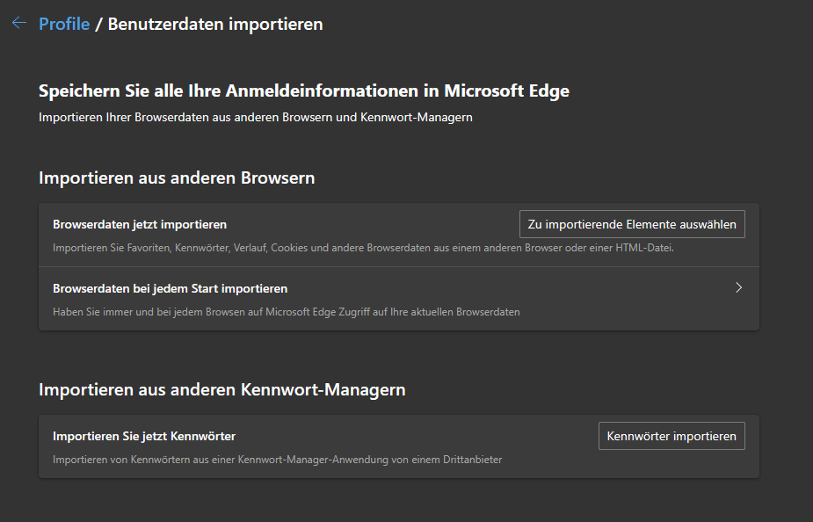Expand the chevron for import on every start

coord(739,287)
